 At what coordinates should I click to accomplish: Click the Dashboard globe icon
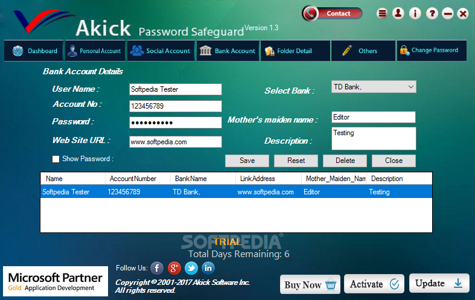point(18,51)
